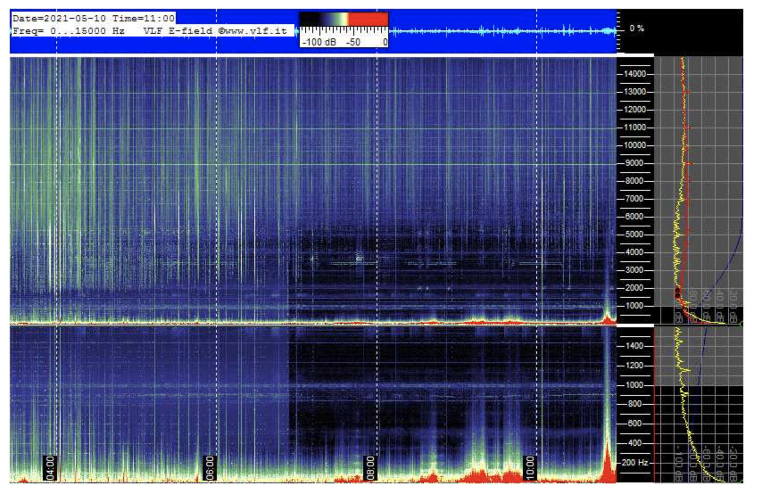Image resolution: width=762 pixels, height=494 pixels.
Task: Click the 400 label on lower axis
Action: 635,443
